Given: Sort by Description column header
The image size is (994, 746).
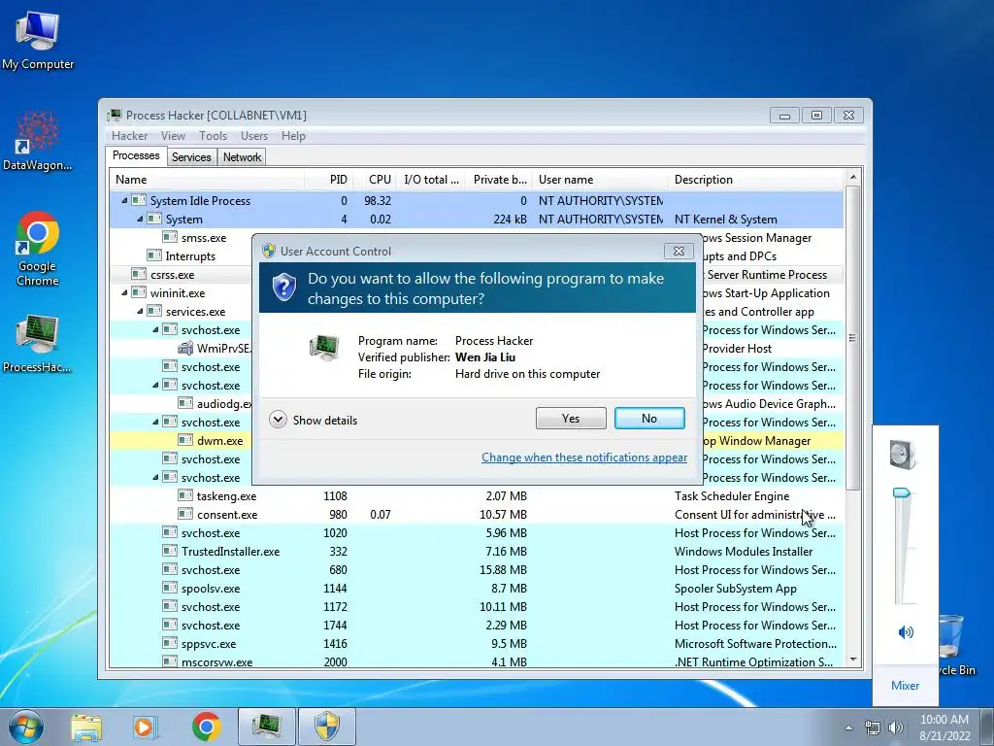Looking at the screenshot, I should (755, 180).
